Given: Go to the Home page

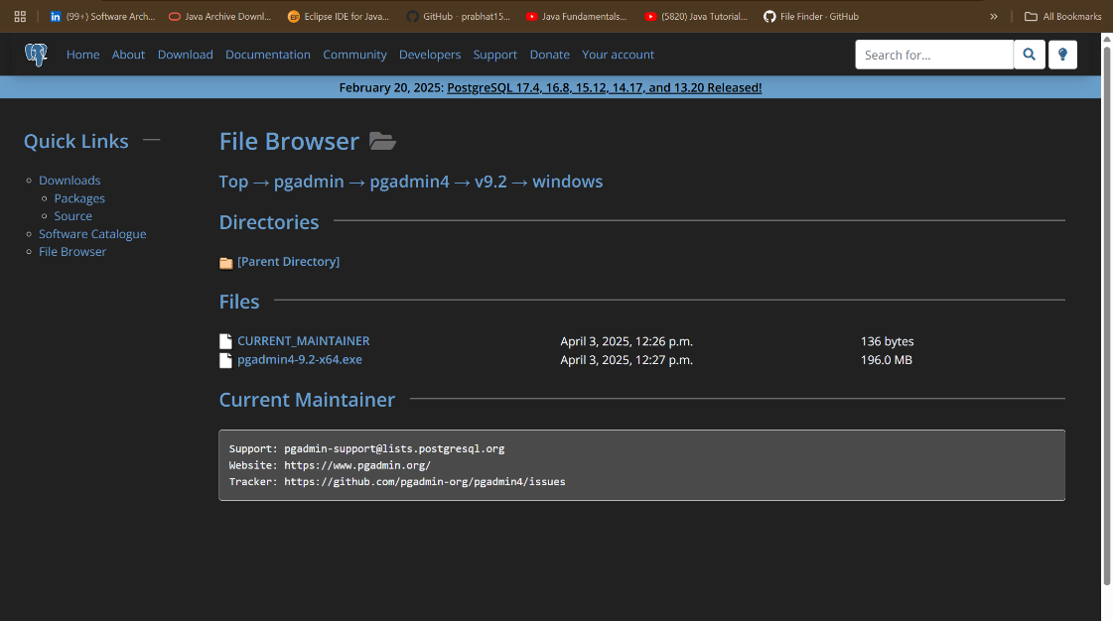Looking at the screenshot, I should [83, 55].
